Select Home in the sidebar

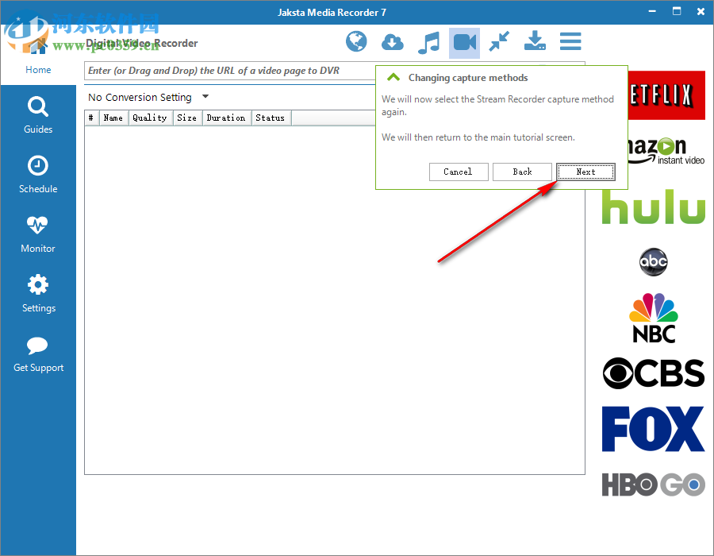point(37,70)
